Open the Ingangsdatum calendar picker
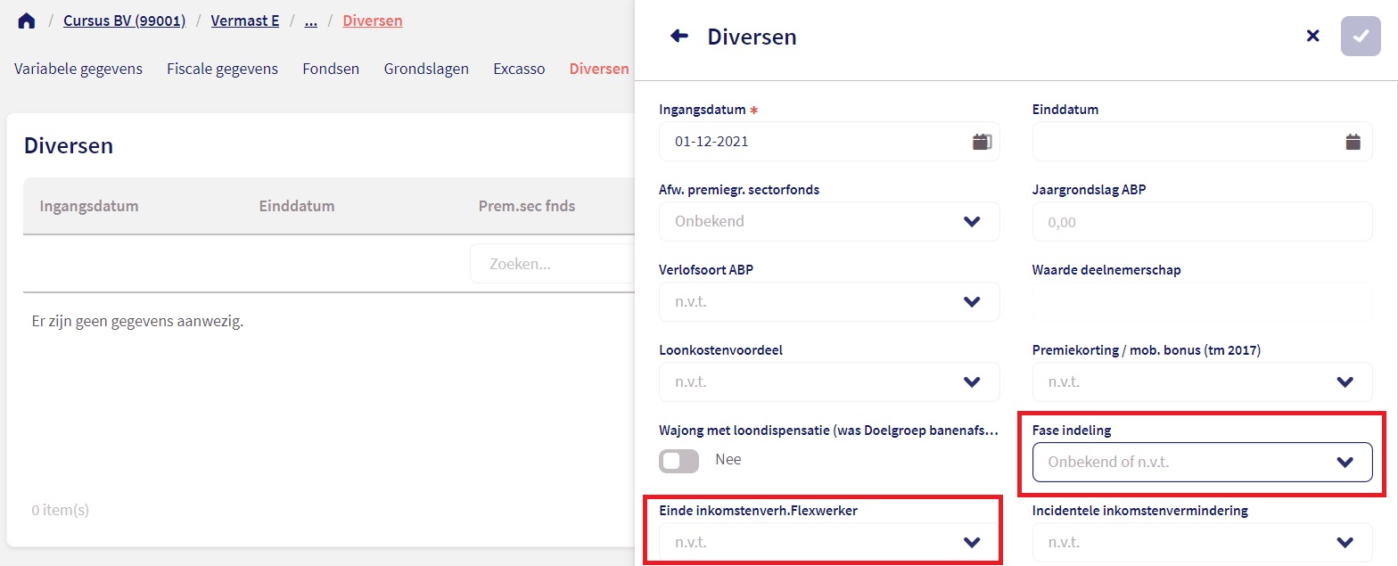 (981, 142)
